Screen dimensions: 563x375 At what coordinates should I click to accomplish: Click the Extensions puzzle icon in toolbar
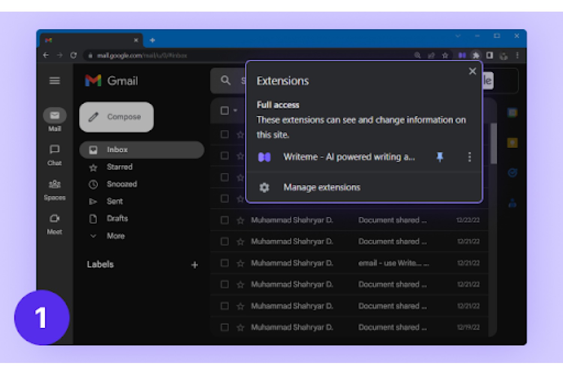(x=476, y=55)
